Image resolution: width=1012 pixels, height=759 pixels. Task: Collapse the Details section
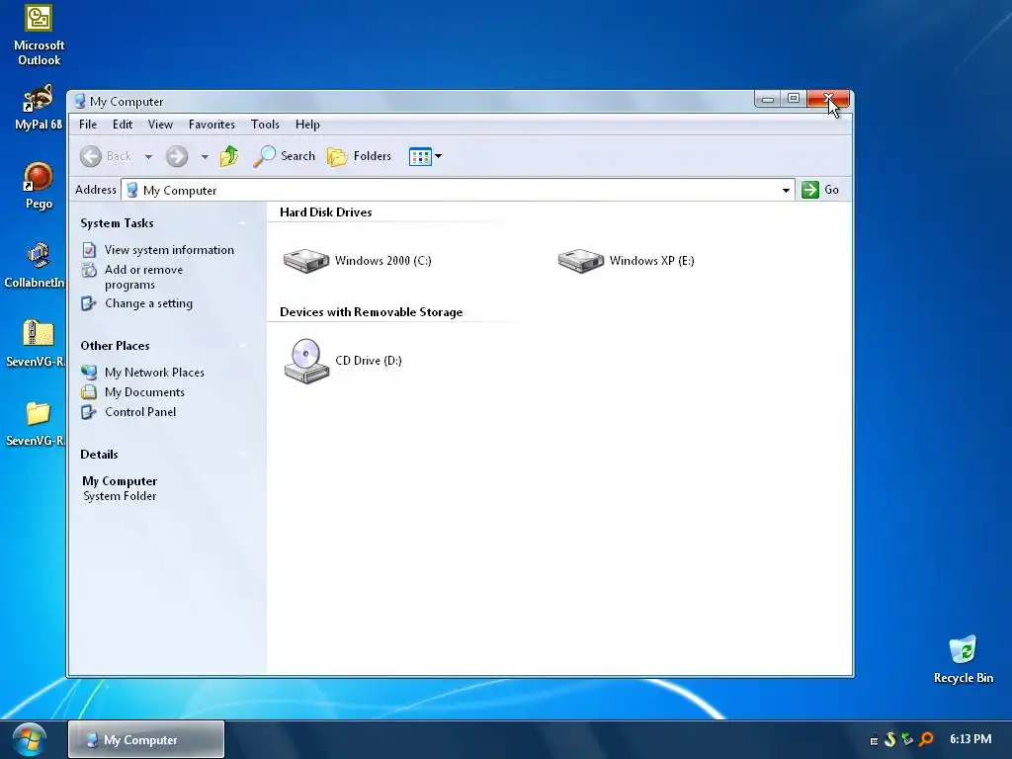243,455
